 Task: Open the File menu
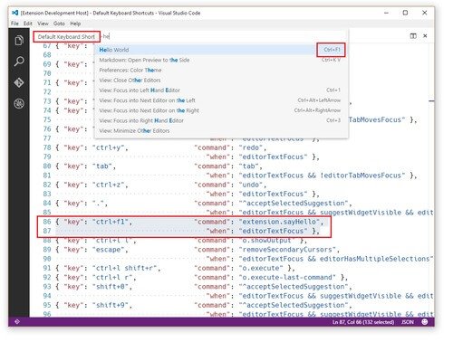pyautogui.click(x=14, y=24)
